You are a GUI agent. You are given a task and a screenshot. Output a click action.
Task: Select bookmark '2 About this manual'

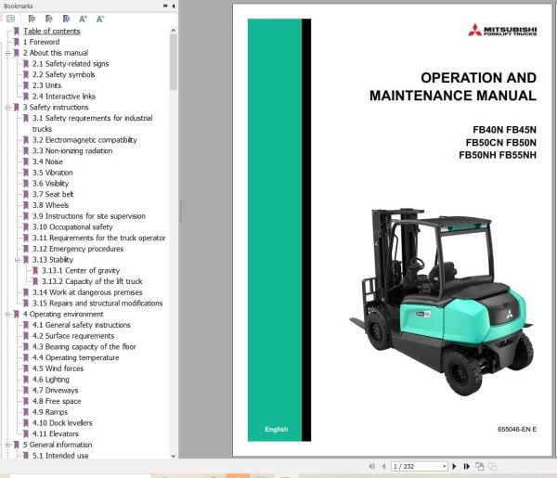pyautogui.click(x=56, y=53)
